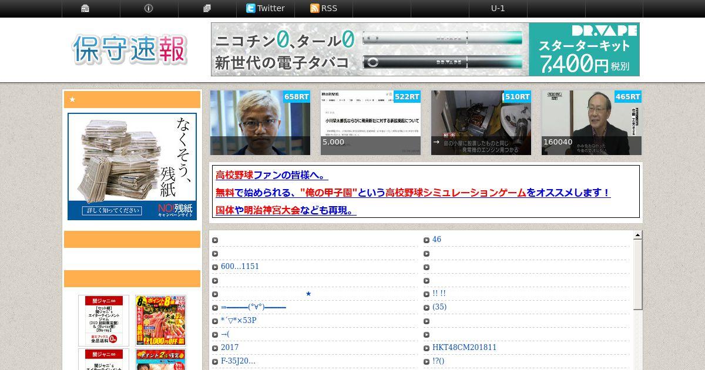Open the info icon in top navigation

[149, 8]
